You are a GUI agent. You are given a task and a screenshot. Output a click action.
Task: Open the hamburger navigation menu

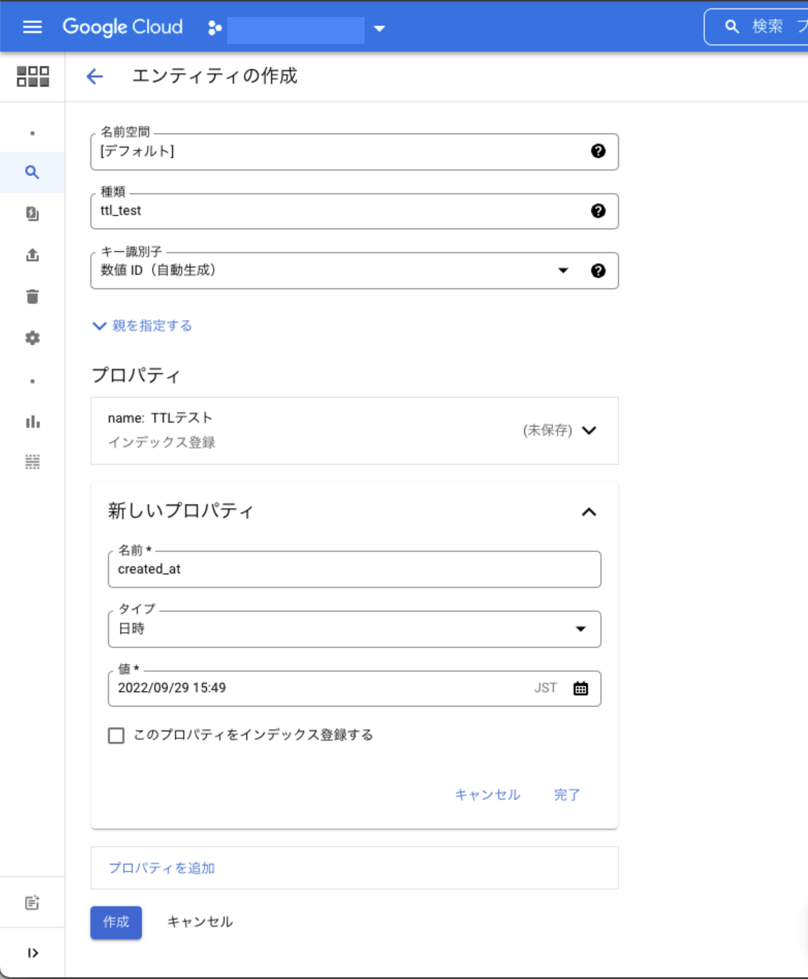pyautogui.click(x=32, y=27)
